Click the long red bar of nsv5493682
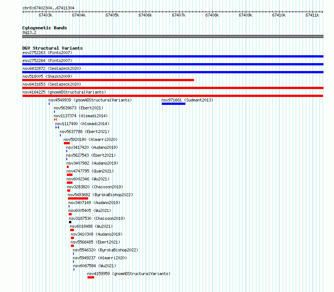The width and height of the screenshot is (334, 292). coord(78,198)
